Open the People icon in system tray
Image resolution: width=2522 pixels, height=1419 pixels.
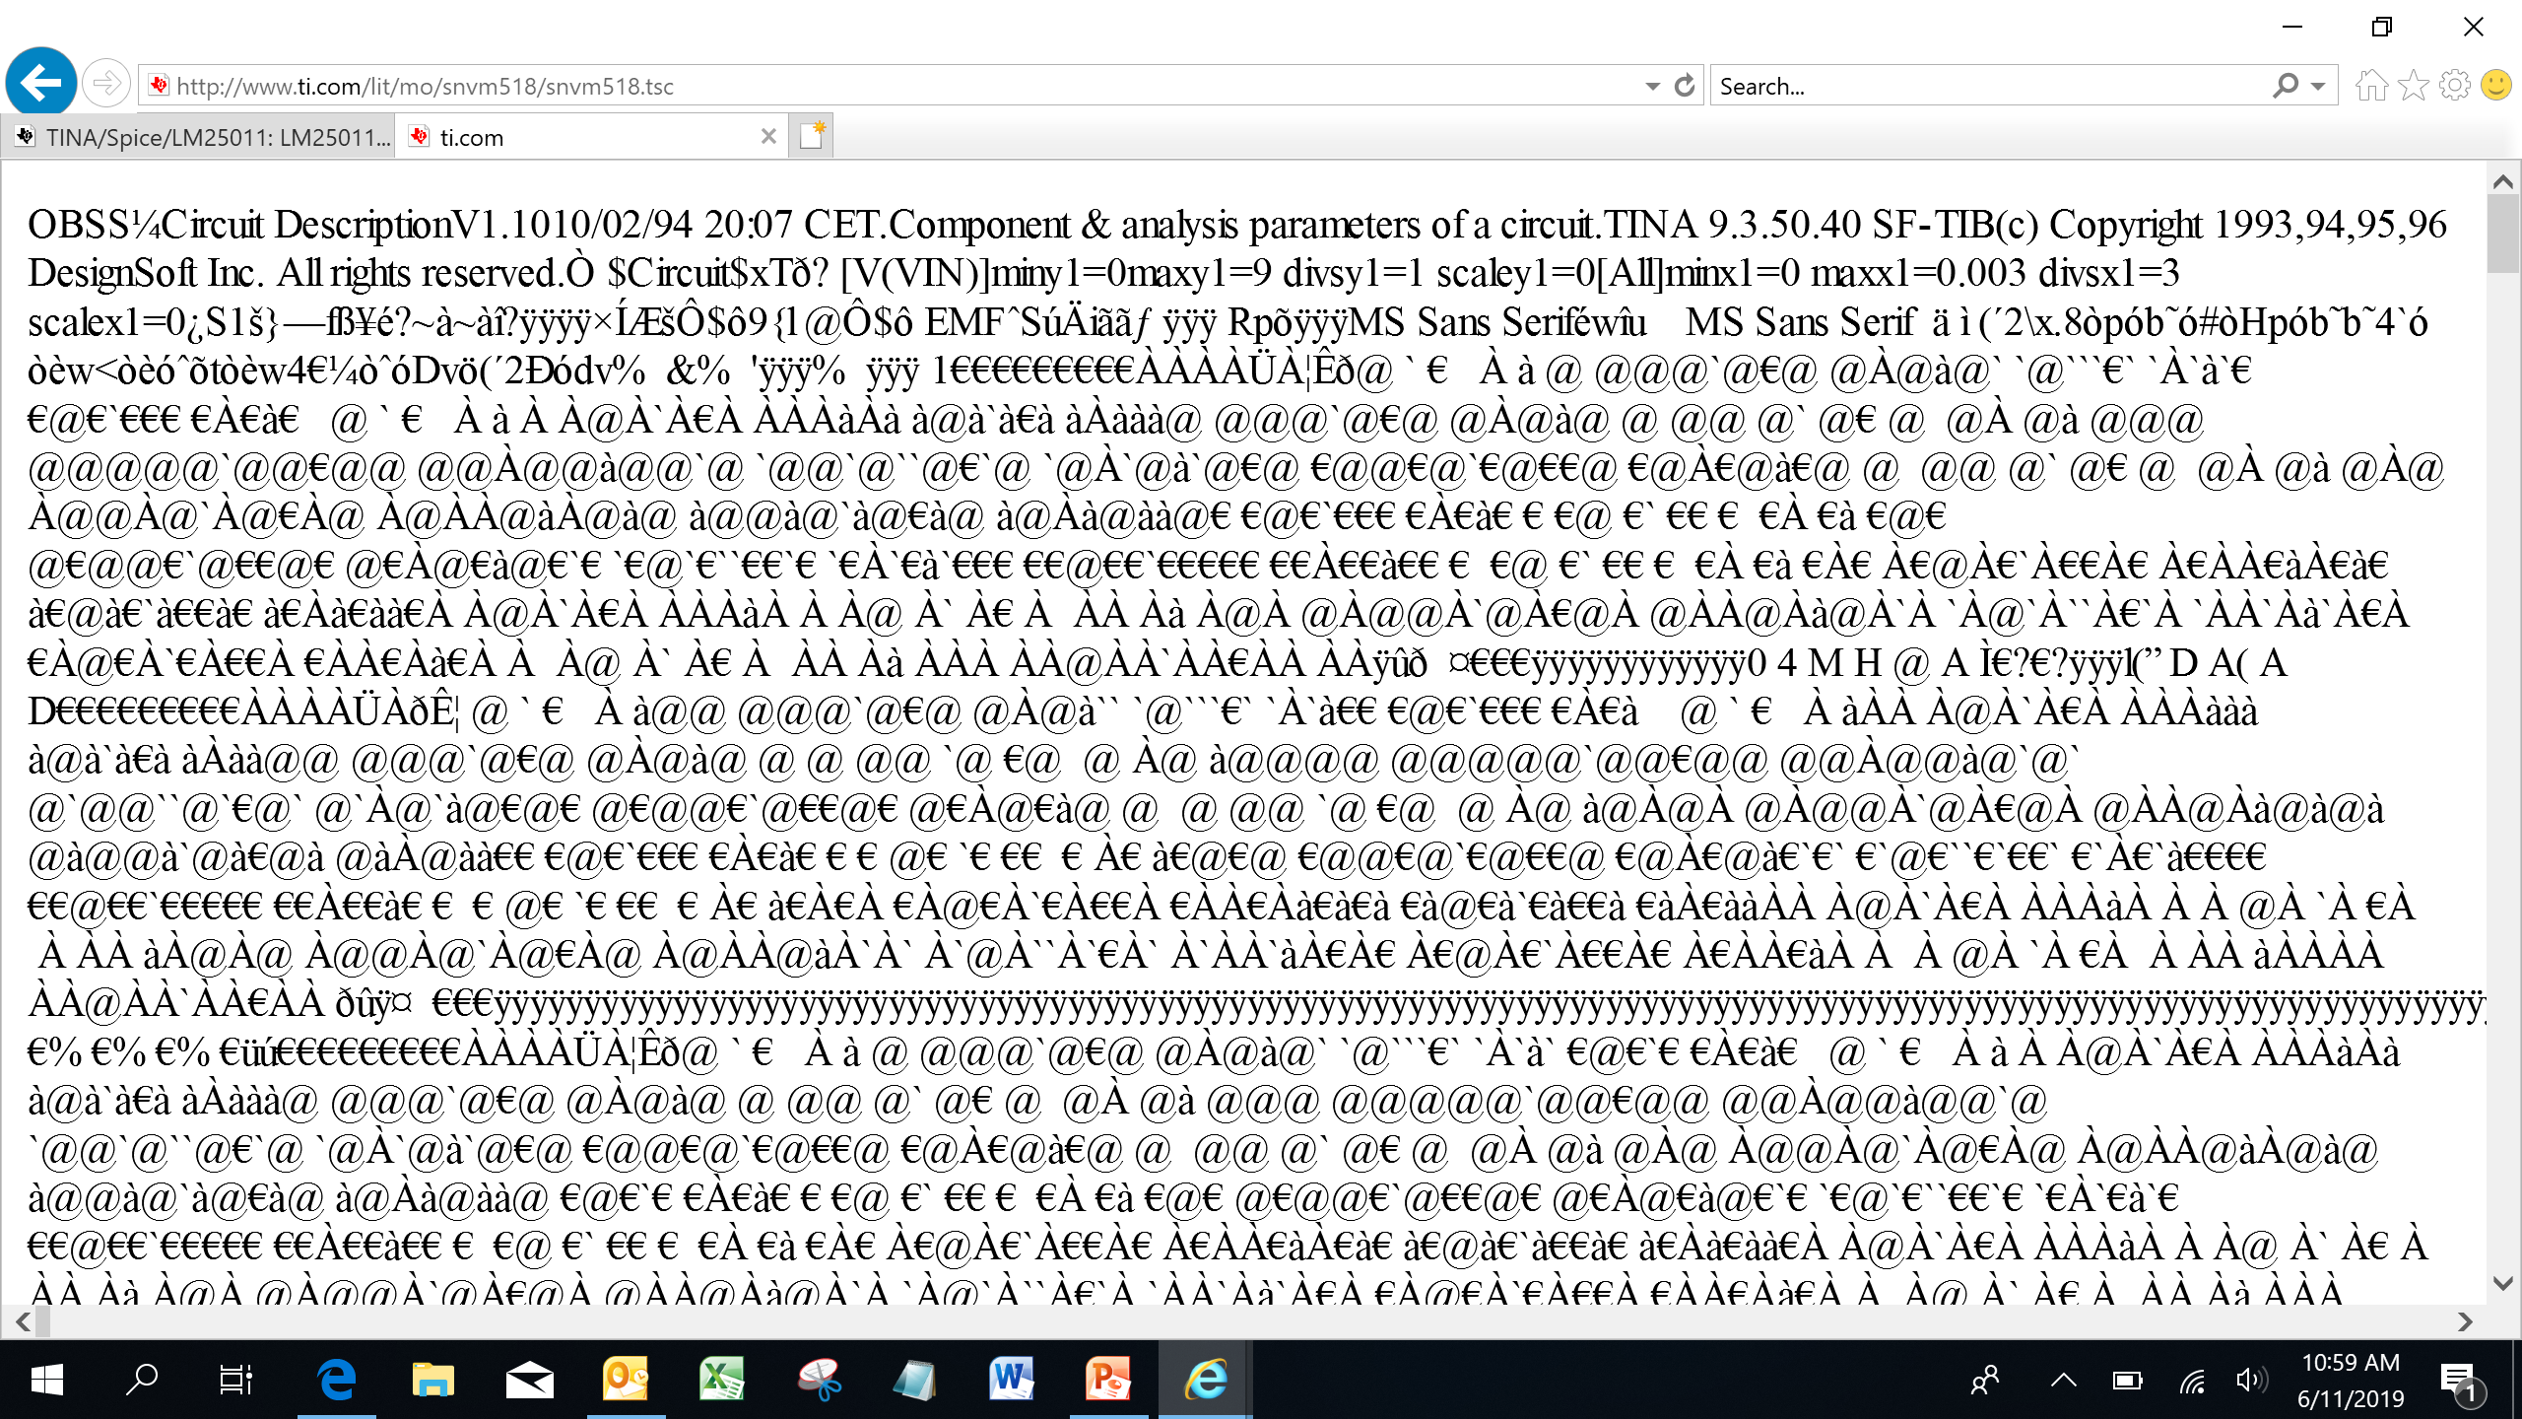pyautogui.click(x=1985, y=1380)
